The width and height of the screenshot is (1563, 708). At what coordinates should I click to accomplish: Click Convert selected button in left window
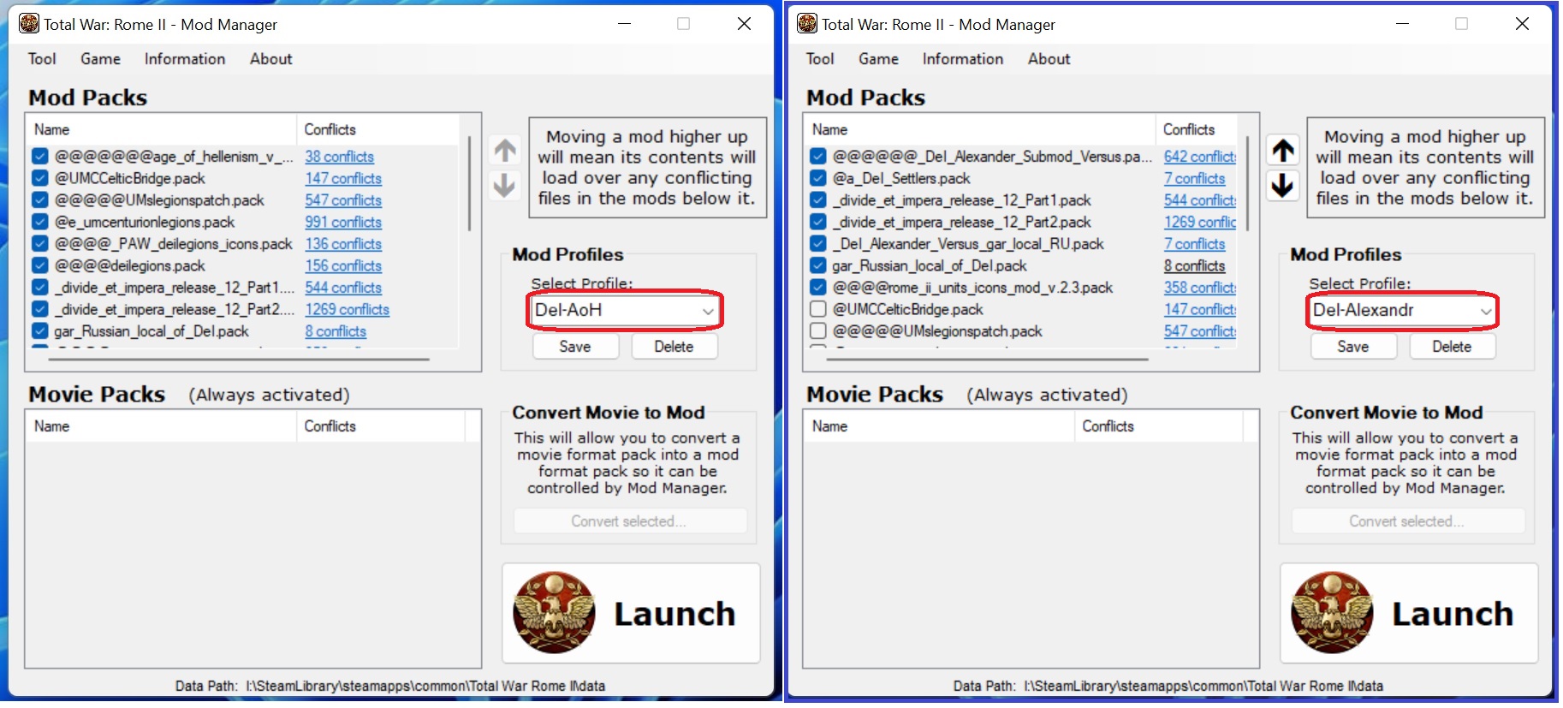[630, 521]
